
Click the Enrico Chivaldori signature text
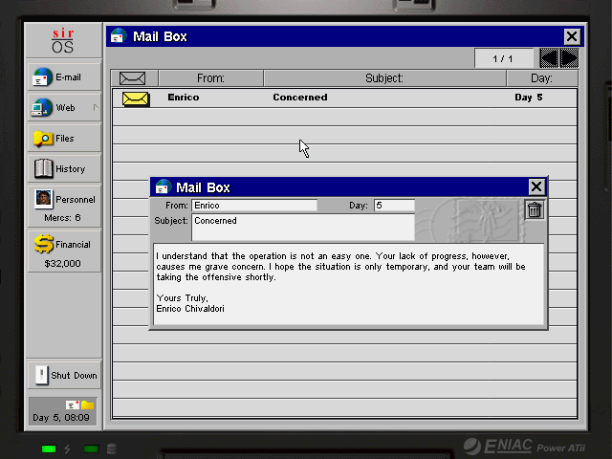click(190, 309)
